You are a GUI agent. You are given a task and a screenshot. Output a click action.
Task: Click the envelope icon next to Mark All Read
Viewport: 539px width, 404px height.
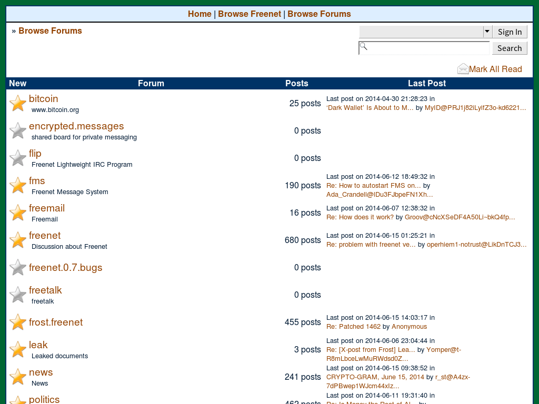coord(463,68)
